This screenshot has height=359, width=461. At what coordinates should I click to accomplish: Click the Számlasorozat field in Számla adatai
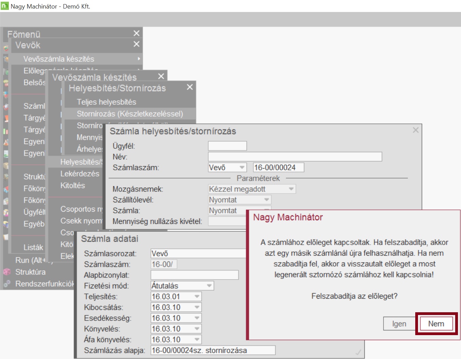click(198, 253)
